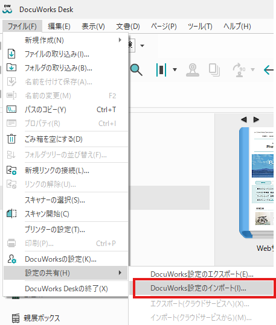This screenshot has height=325, width=276.
Task: Start scanning via スキャン開始(C)
Action: pos(66,214)
